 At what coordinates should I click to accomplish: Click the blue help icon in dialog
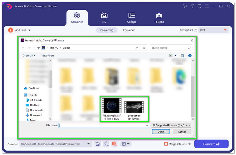pos(190,55)
